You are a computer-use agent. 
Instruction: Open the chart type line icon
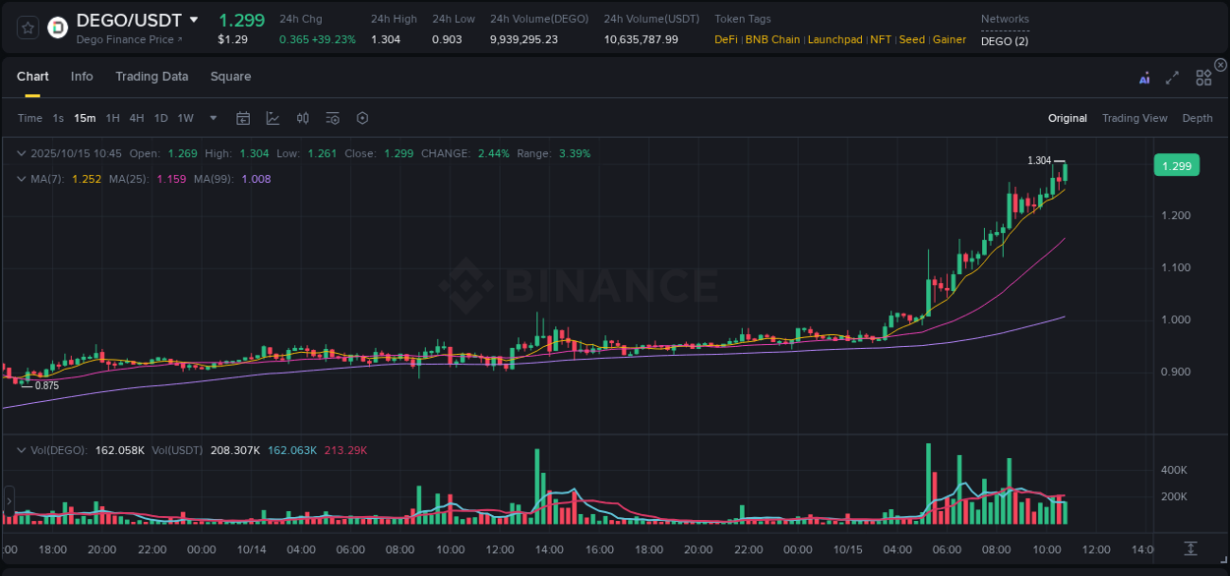coord(273,118)
